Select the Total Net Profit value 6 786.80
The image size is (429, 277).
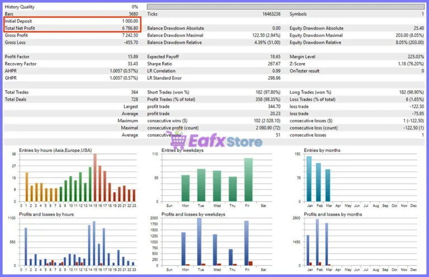(130, 28)
